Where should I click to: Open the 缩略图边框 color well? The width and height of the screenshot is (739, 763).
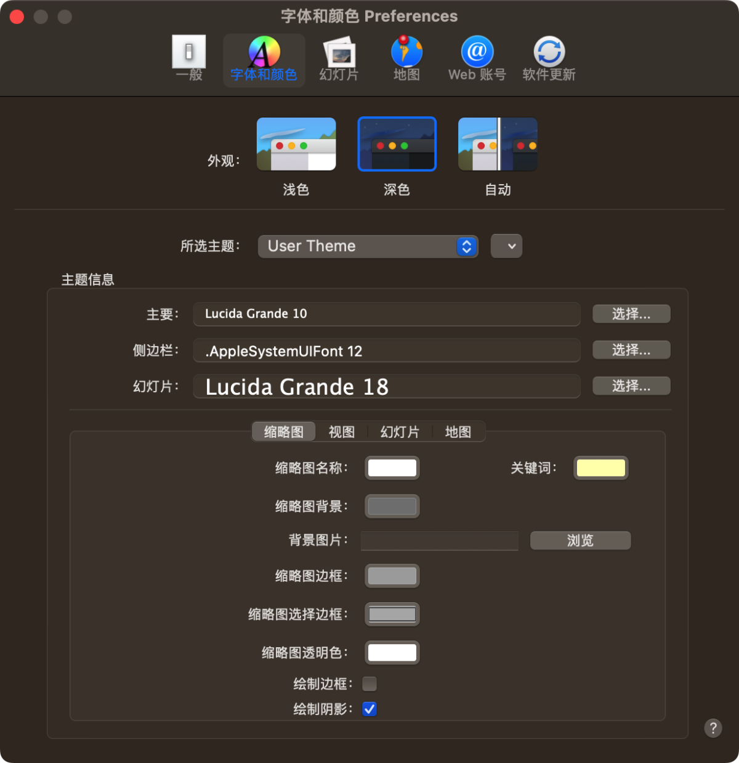pyautogui.click(x=392, y=576)
